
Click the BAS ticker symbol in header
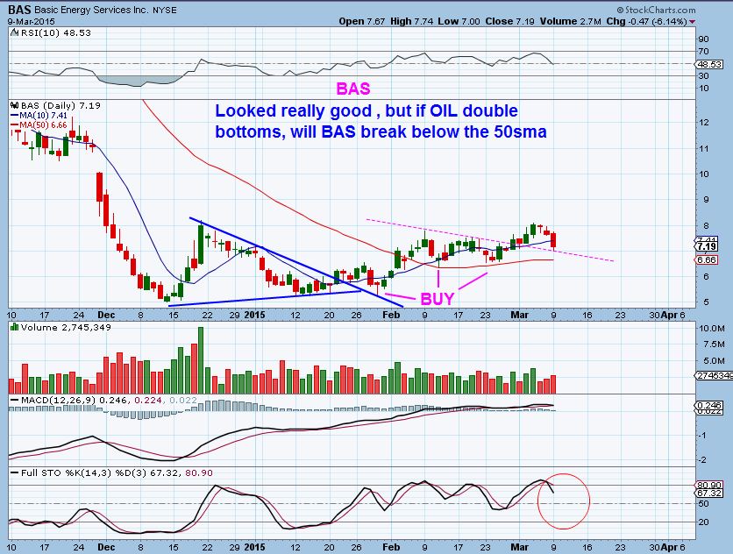(x=20, y=10)
